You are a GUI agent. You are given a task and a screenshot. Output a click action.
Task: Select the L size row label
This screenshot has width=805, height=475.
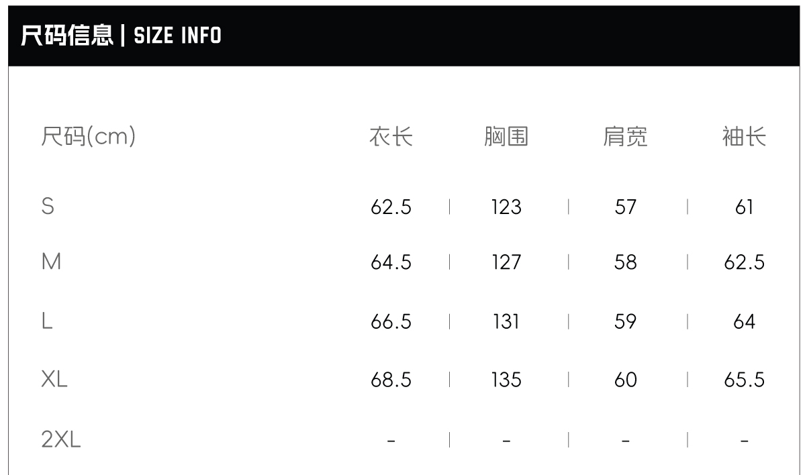[47, 321]
